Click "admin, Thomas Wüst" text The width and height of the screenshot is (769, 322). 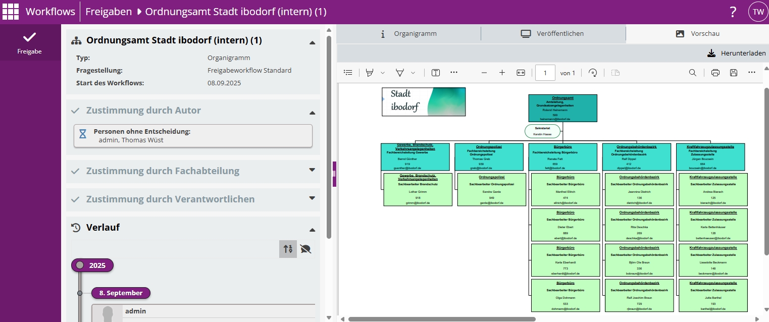pos(131,140)
